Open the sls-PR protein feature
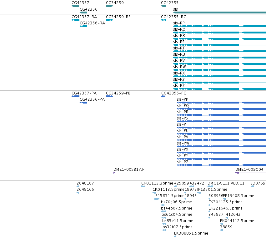Image resolution: width=266 pixels, height=238 pixels. click(221, 115)
